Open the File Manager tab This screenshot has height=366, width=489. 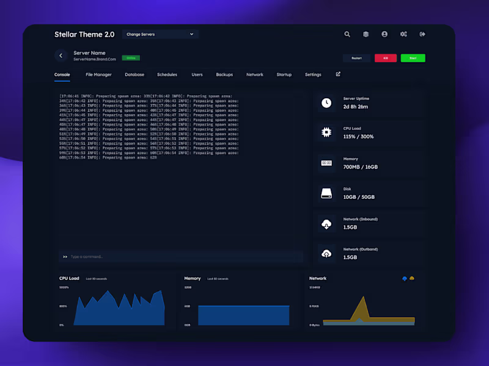98,74
